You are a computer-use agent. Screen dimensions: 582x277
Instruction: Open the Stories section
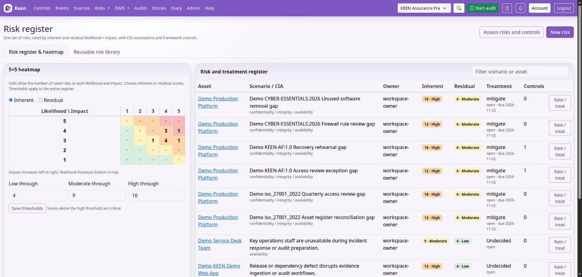coord(159,8)
